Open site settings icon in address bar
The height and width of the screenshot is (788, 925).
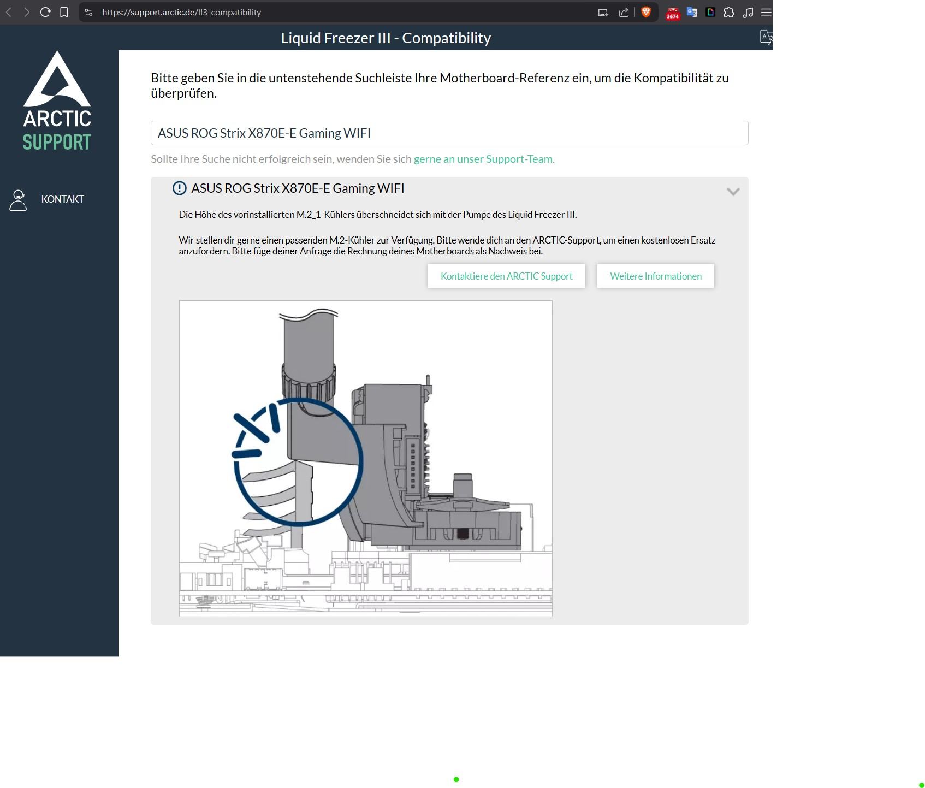pos(88,12)
